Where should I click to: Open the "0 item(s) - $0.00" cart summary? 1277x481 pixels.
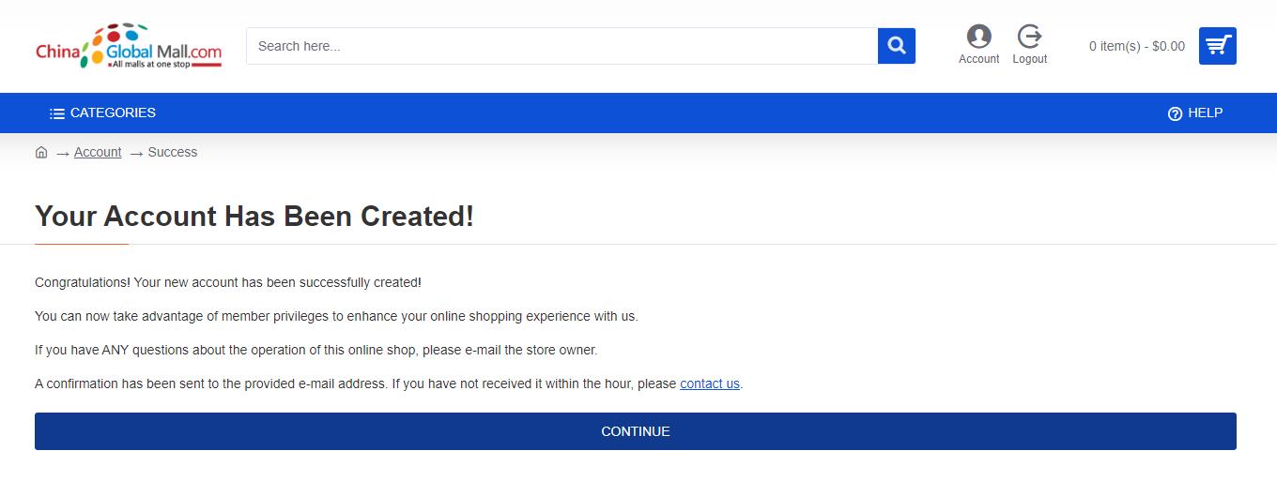pos(1137,46)
